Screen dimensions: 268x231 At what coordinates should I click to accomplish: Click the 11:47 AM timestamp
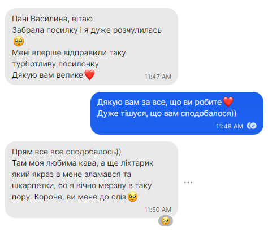(158, 77)
